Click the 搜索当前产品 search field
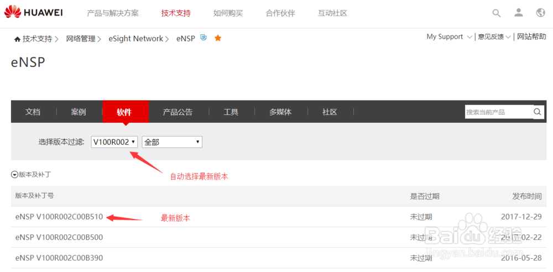The width and height of the screenshot is (553, 272). pos(499,112)
